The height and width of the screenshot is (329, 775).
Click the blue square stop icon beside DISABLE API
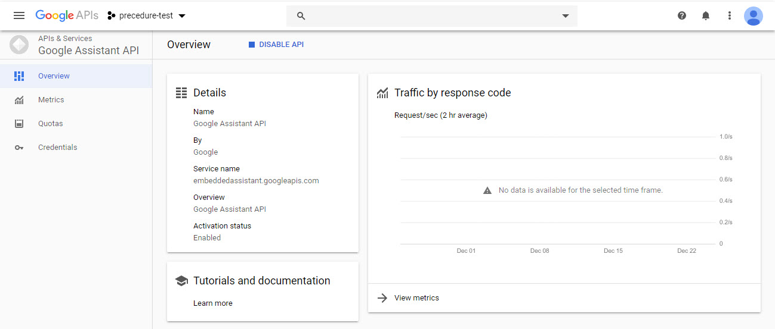pyautogui.click(x=252, y=45)
